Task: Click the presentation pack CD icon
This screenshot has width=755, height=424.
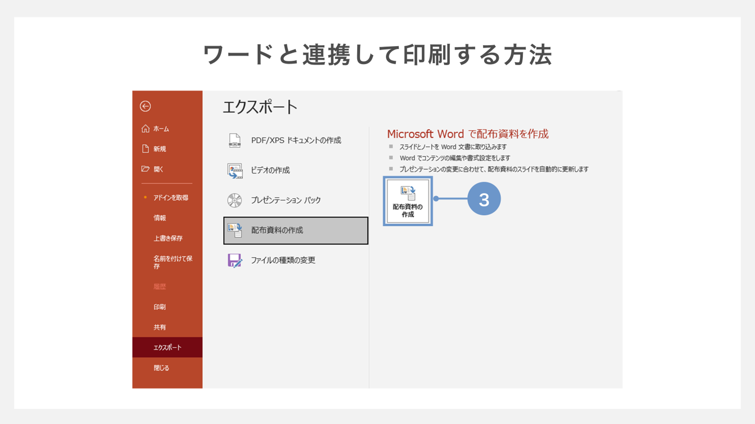Action: click(235, 200)
